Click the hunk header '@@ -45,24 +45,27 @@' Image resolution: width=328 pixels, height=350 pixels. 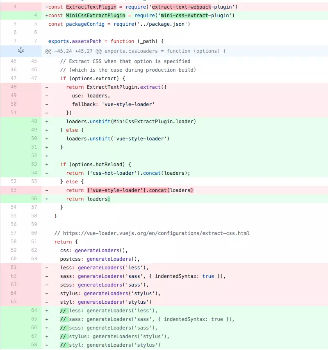(x=73, y=51)
